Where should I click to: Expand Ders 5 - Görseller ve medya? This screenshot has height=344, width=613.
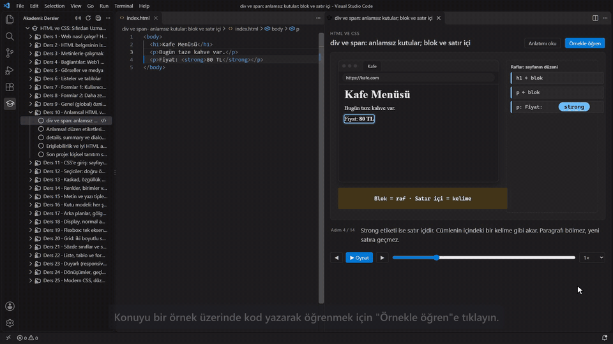coord(31,70)
